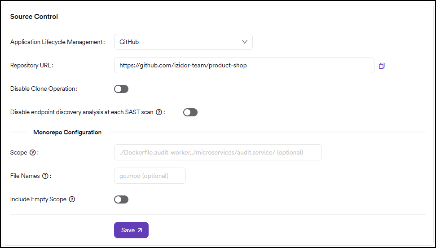The width and height of the screenshot is (436, 248).
Task: Focus the Scope text input field
Action: click(218, 152)
